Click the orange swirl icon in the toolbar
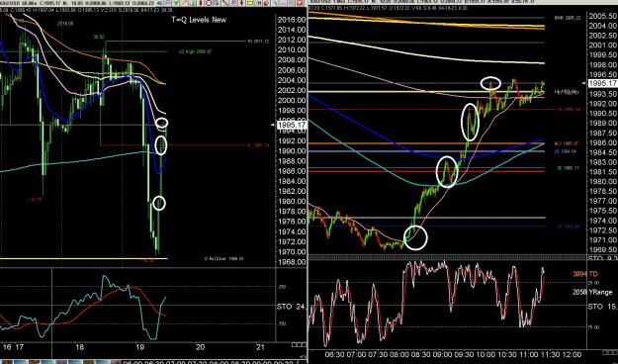 click(x=266, y=3)
